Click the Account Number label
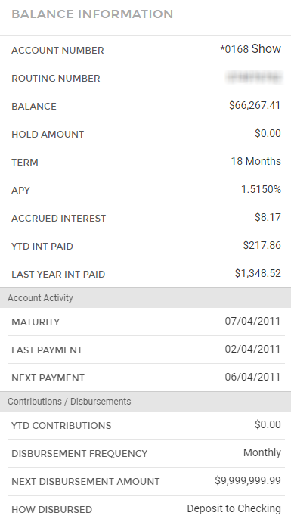The width and height of the screenshot is (291, 519). 58,50
